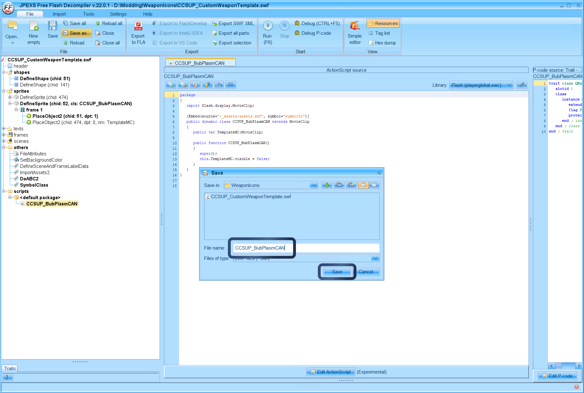This screenshot has width=584, height=393.
Task: Select the CCSUP_BubPlasmCAN tab
Action: click(x=200, y=62)
